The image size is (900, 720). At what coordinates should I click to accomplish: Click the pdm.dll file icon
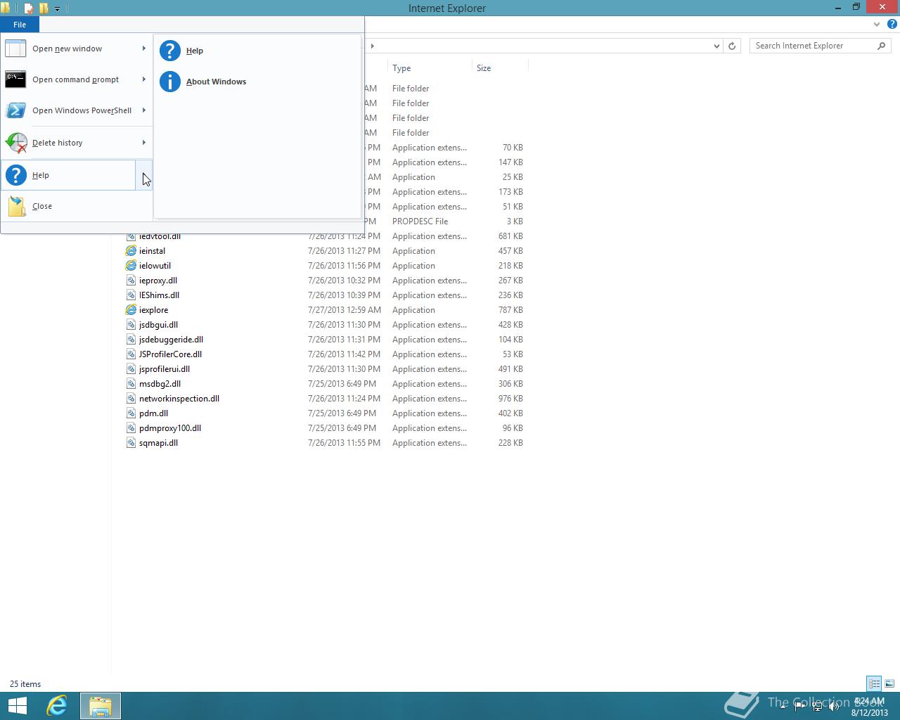tap(131, 413)
